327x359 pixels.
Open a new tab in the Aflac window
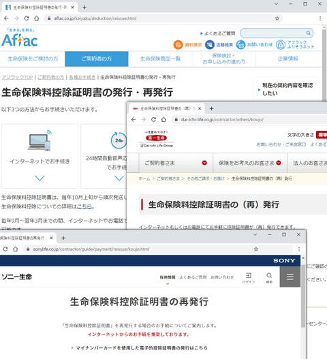coord(84,7)
